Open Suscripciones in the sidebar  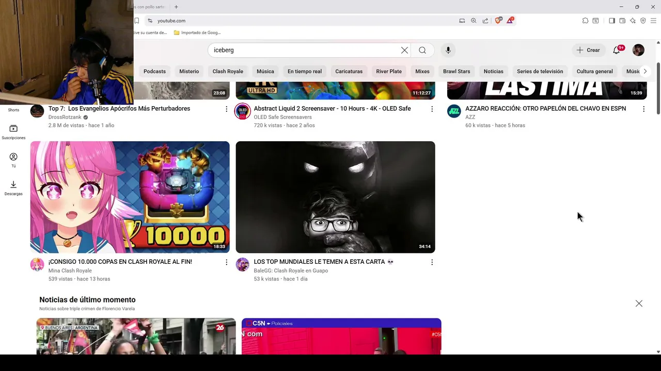coord(13,132)
